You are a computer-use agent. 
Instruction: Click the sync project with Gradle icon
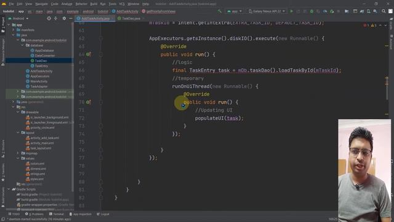point(362,11)
